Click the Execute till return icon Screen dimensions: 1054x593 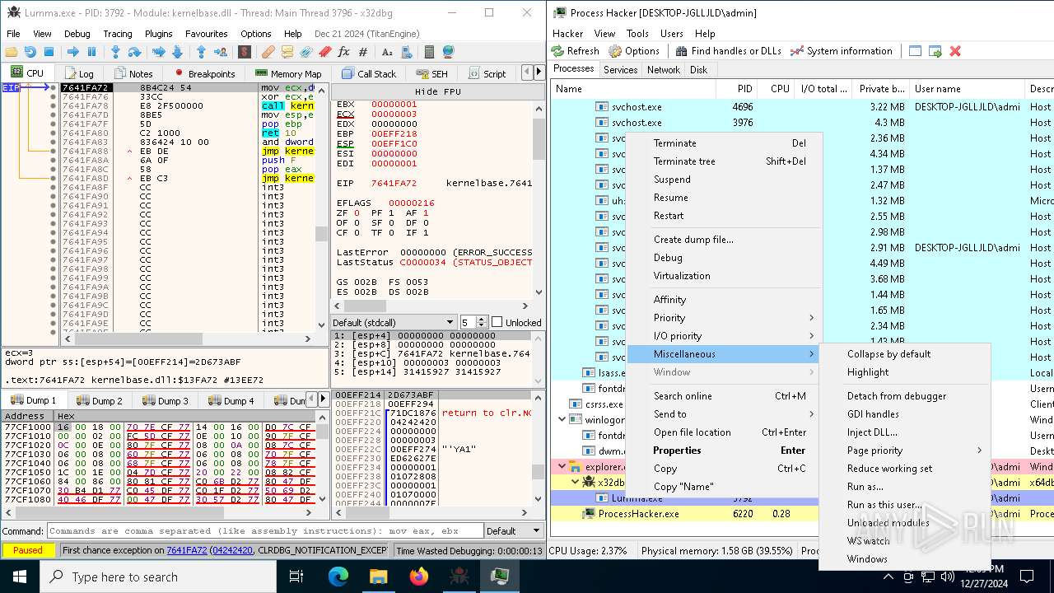pos(202,52)
